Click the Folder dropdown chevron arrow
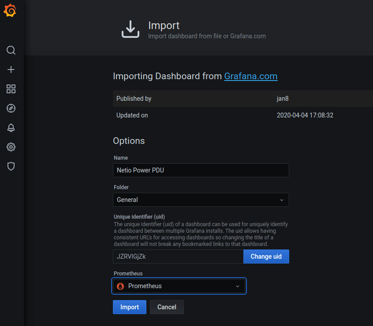The image size is (373, 326). 282,200
